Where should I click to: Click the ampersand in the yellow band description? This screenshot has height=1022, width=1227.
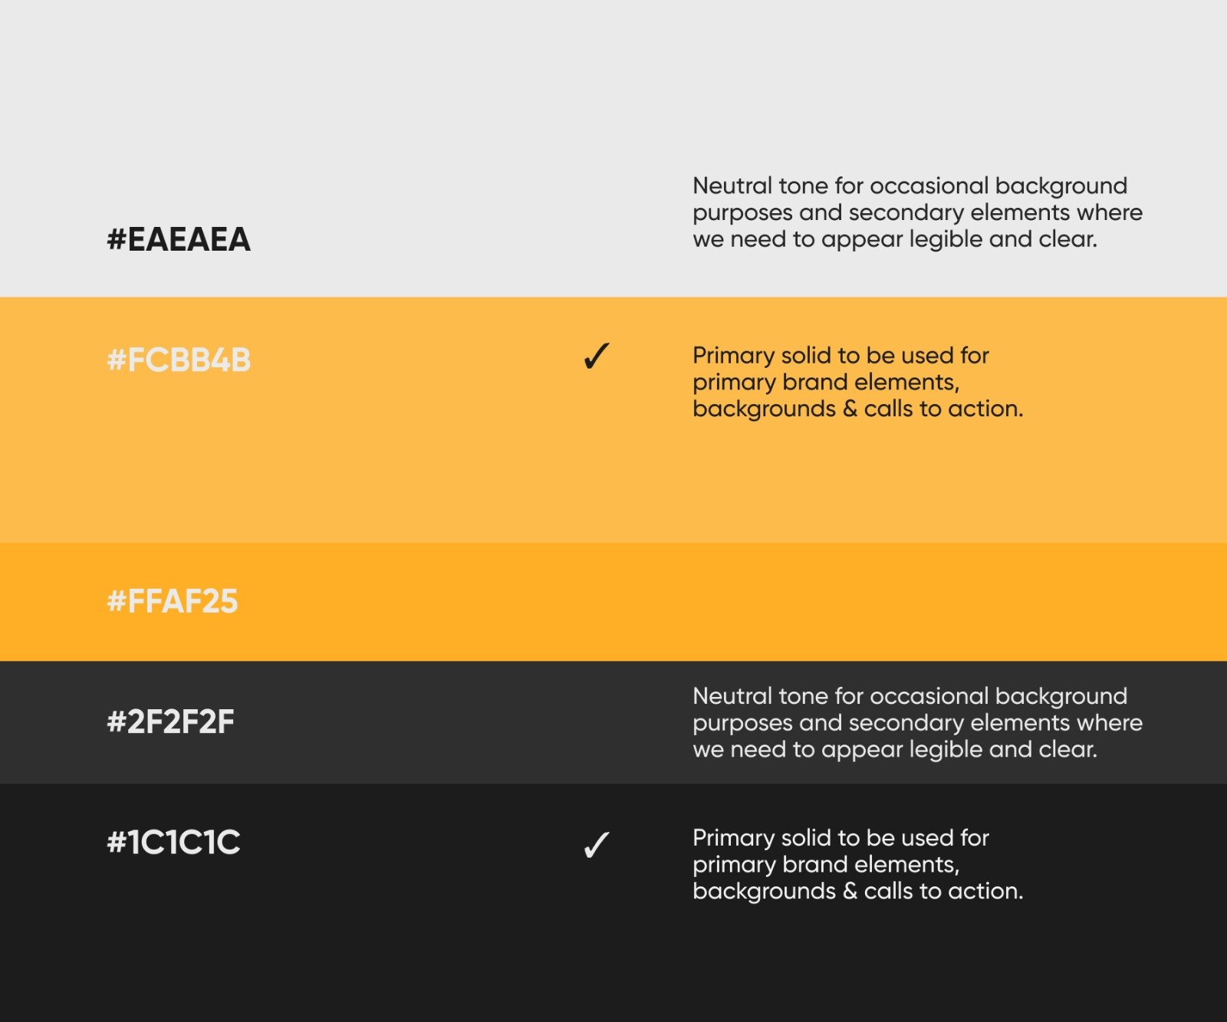pyautogui.click(x=850, y=409)
